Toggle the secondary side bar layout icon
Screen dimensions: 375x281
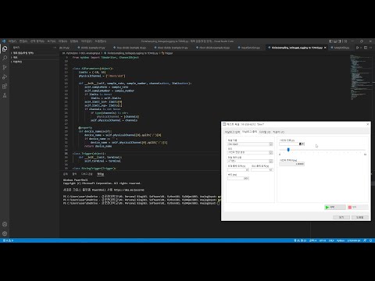(340, 41)
